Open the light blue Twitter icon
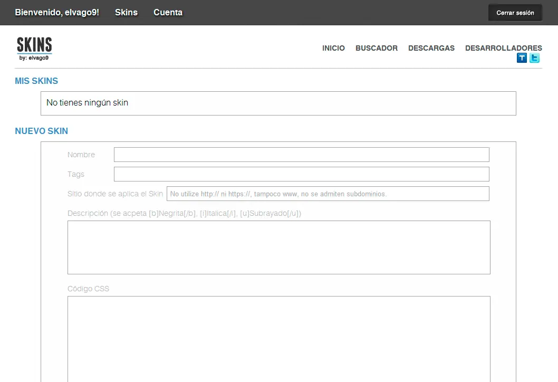This screenshot has height=382, width=558. click(x=534, y=58)
